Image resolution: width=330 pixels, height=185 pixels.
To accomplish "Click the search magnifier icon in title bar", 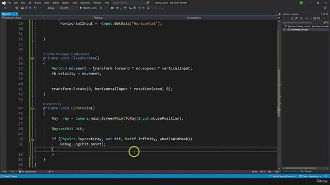I will 148,3.
